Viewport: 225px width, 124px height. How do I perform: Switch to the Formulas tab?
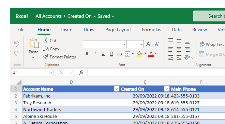point(151,30)
